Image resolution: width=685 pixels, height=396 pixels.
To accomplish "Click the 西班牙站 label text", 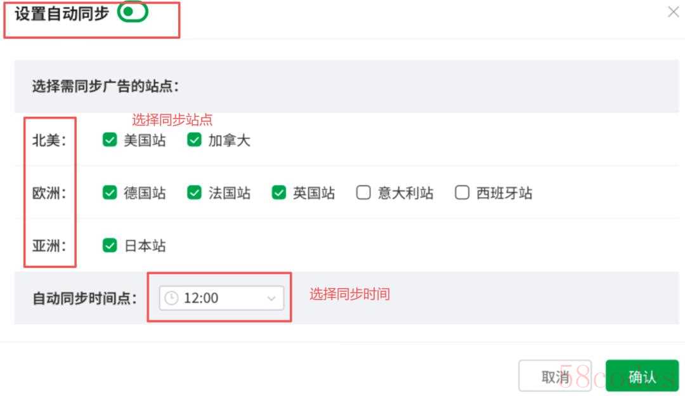I will [x=504, y=193].
